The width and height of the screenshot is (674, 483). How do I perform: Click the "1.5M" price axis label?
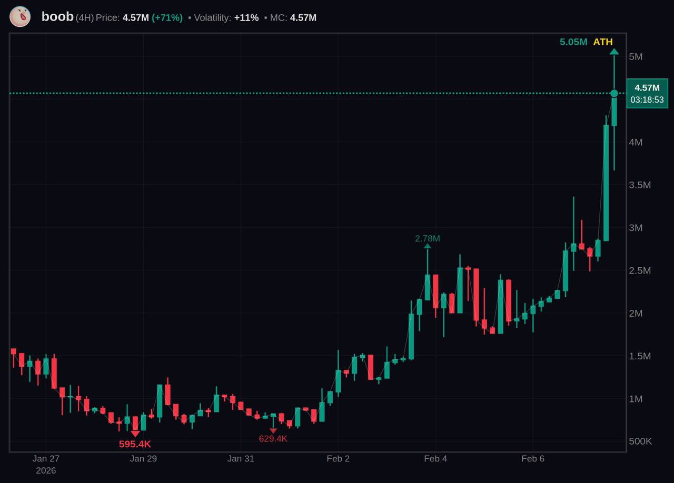640,356
